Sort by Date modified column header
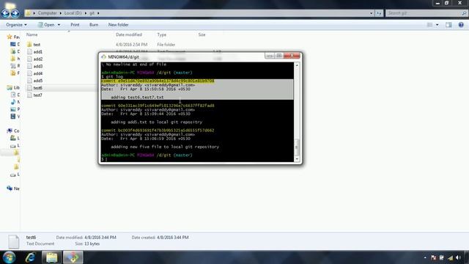Viewport: 469px width, 264px height. click(x=129, y=34)
